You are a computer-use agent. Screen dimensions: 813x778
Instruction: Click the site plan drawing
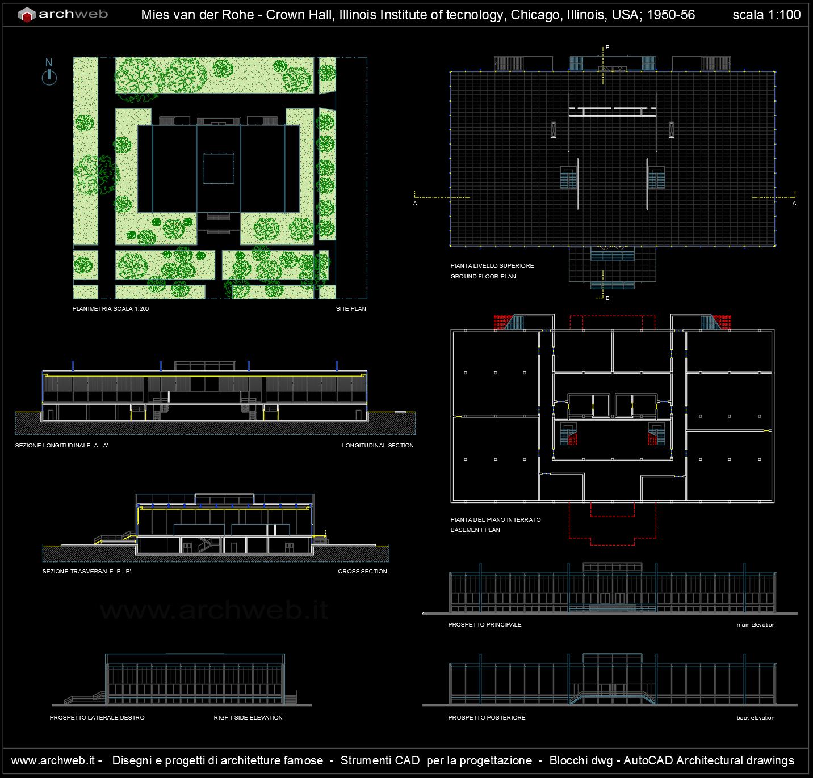click(x=220, y=178)
